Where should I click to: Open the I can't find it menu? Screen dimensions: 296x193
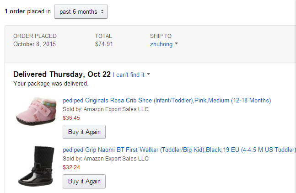tap(131, 75)
